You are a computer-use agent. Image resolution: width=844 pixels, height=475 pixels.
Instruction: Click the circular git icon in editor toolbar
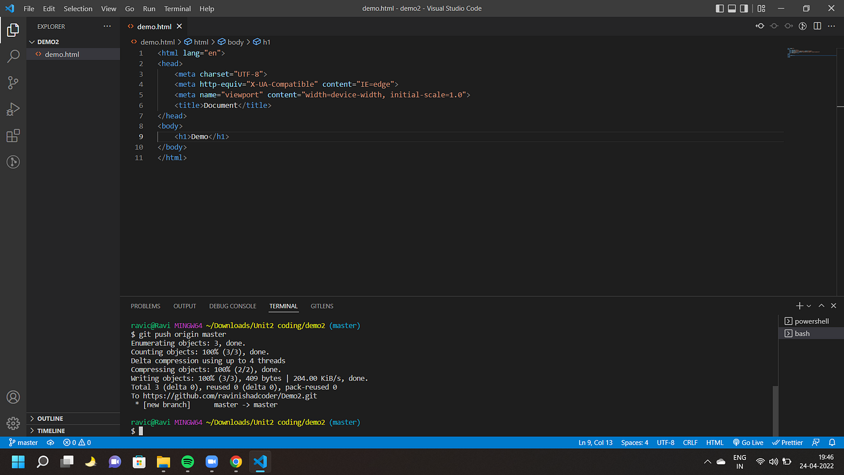point(803,26)
